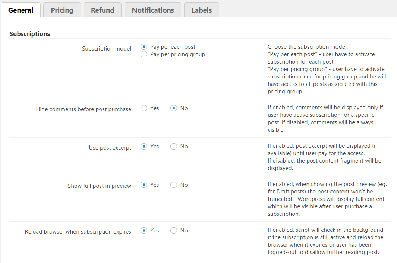Viewport: 397px width, 263px height.
Task: Choose Yes for 'Show full post in preview'
Action: pyautogui.click(x=144, y=185)
